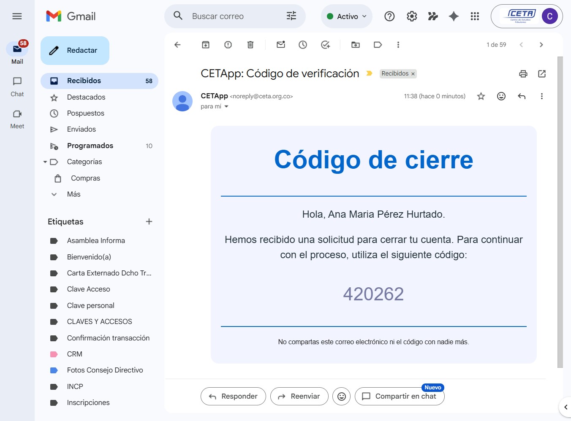This screenshot has height=421, width=571.
Task: Open Meet from the side rail
Action: [17, 119]
